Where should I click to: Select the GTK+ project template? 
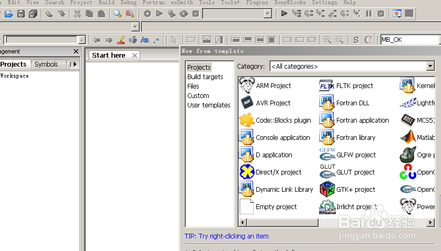coord(347,189)
